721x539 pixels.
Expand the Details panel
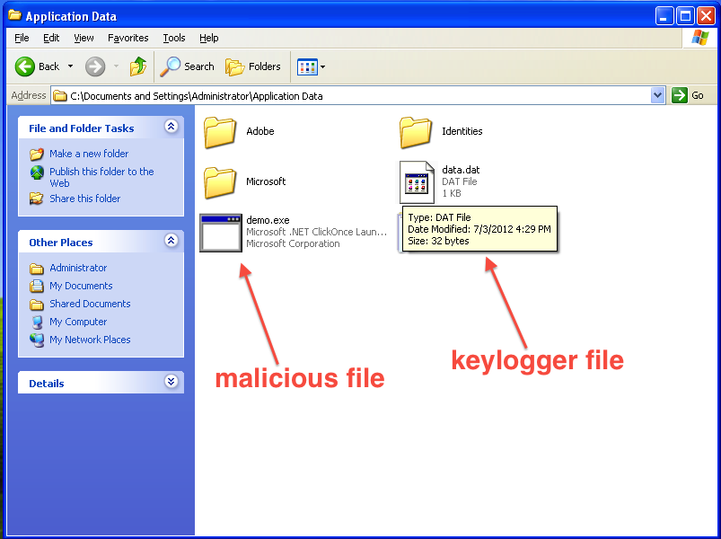click(x=171, y=383)
